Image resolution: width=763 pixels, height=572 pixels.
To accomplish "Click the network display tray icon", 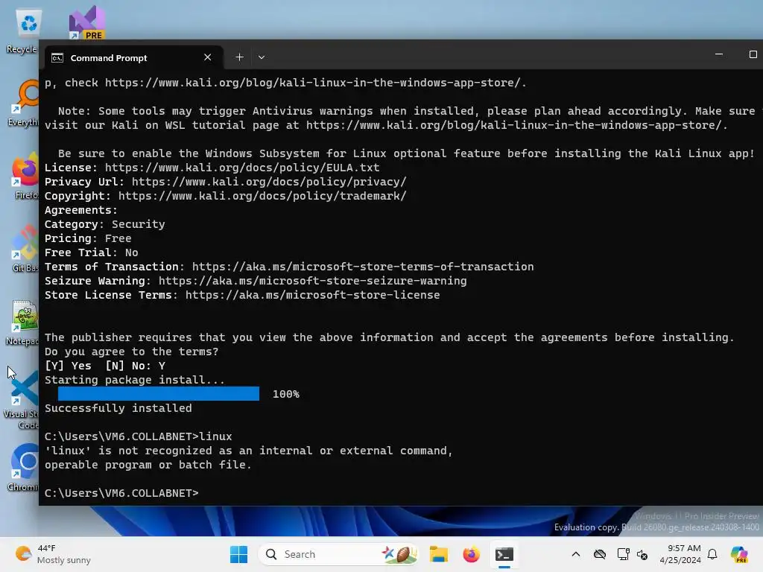I will [623, 554].
